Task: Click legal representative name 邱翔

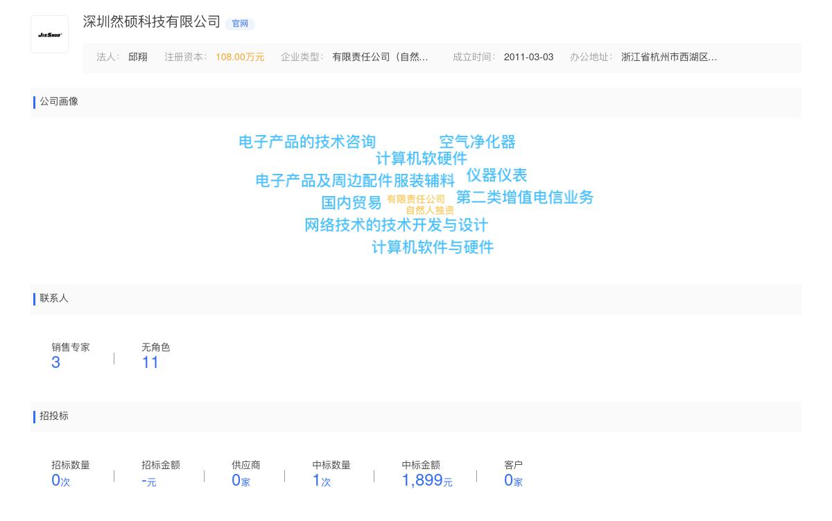Action: coord(138,58)
